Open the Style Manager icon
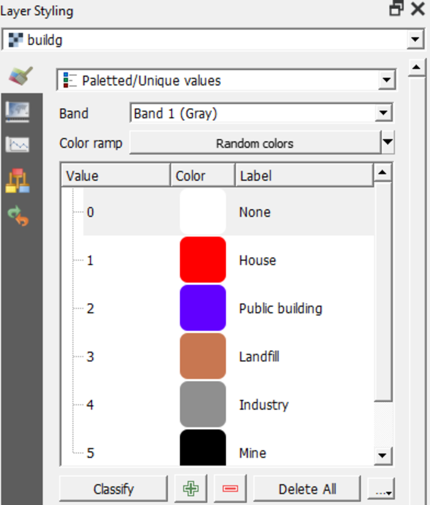Image resolution: width=430 pixels, height=505 pixels. pyautogui.click(x=18, y=181)
